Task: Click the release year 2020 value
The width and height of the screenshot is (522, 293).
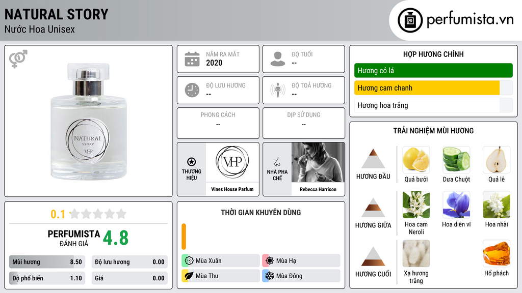Action: pyautogui.click(x=214, y=63)
